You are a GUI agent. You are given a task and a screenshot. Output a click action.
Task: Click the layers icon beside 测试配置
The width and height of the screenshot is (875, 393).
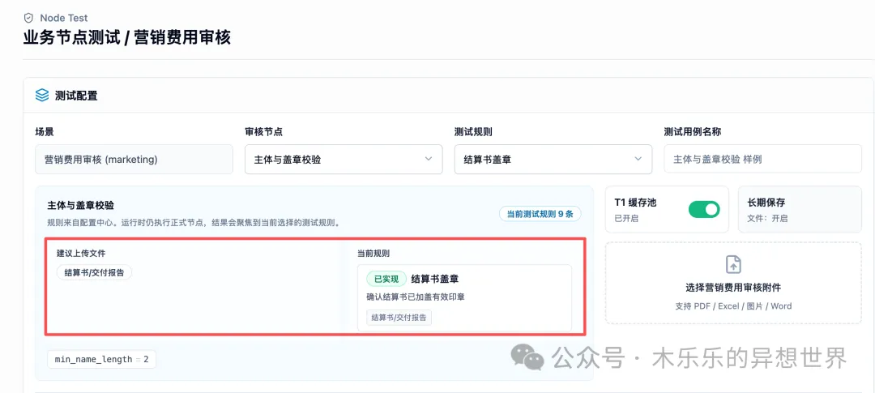point(42,96)
